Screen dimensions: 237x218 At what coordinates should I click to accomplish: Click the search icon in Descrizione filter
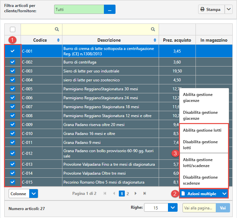pyautogui.click(x=153, y=29)
